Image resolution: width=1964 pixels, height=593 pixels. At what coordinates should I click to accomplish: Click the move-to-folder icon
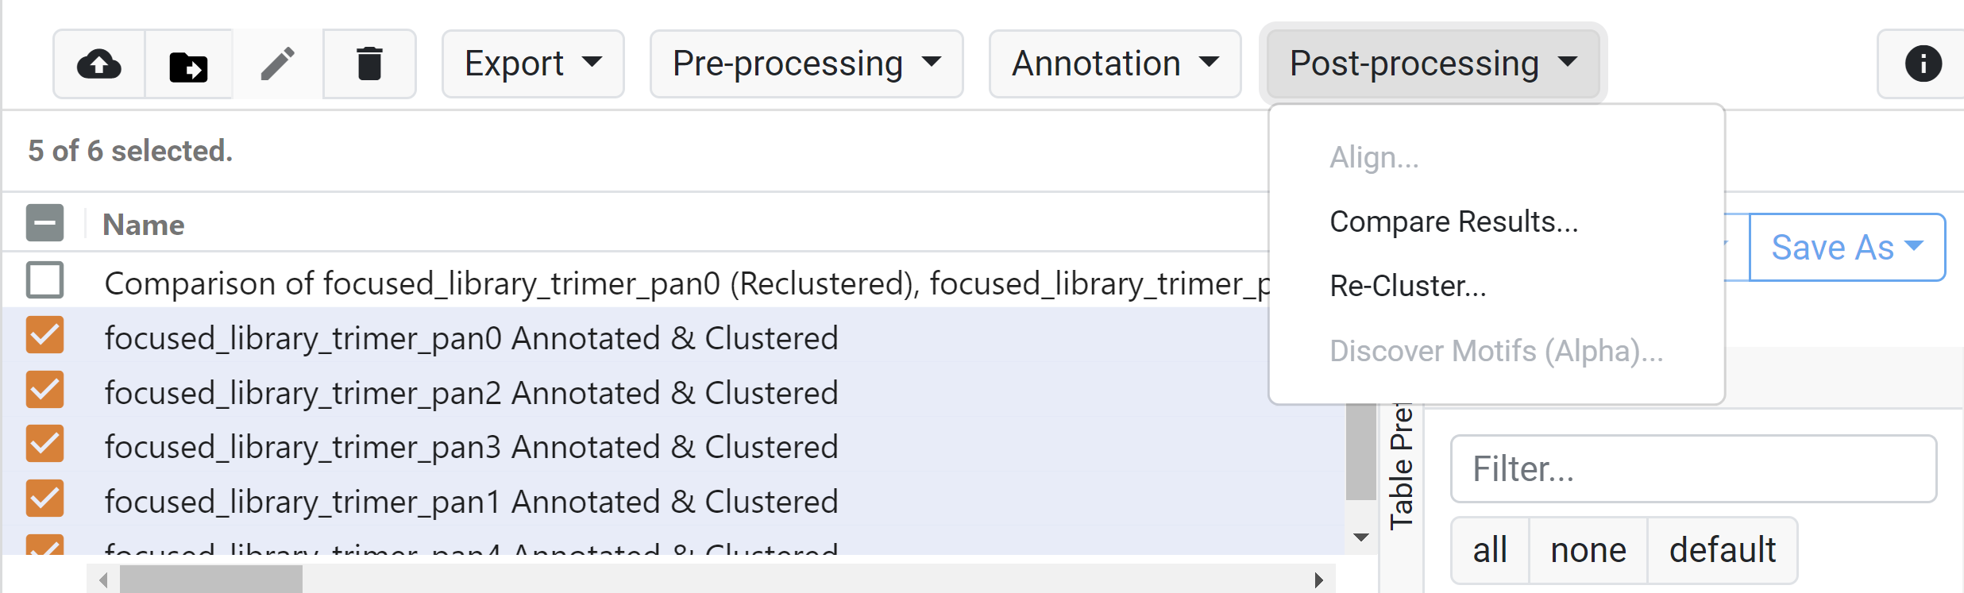click(189, 65)
